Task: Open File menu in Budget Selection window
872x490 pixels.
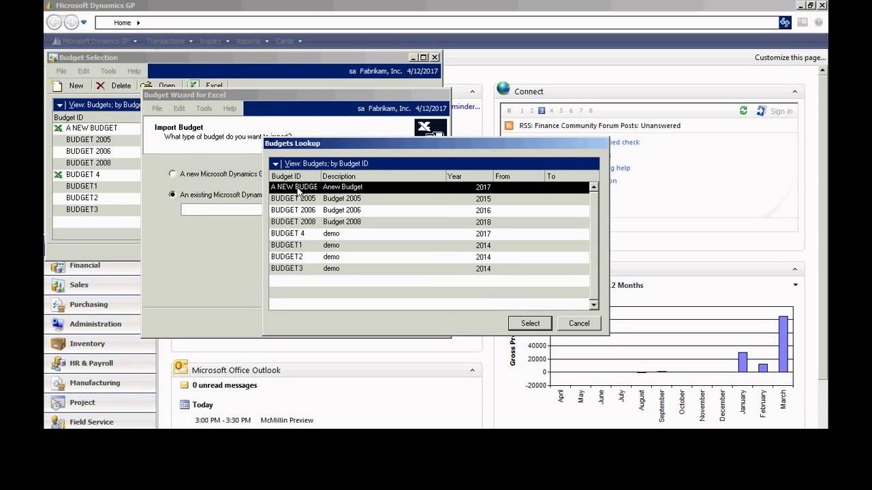Action: click(x=61, y=71)
